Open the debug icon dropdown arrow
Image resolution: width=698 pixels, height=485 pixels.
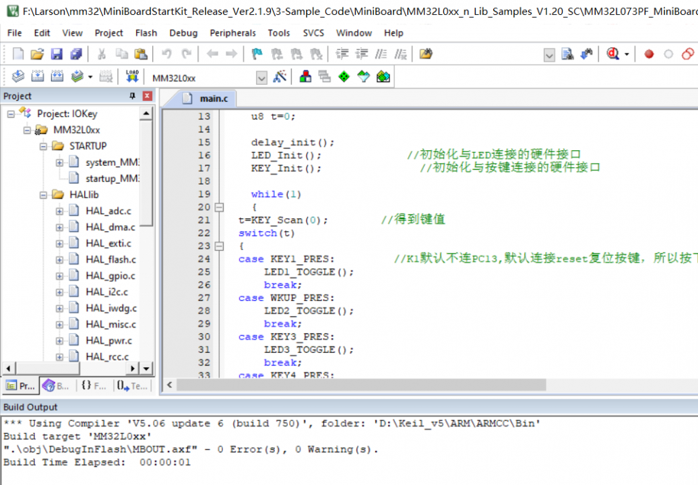pyautogui.click(x=627, y=55)
